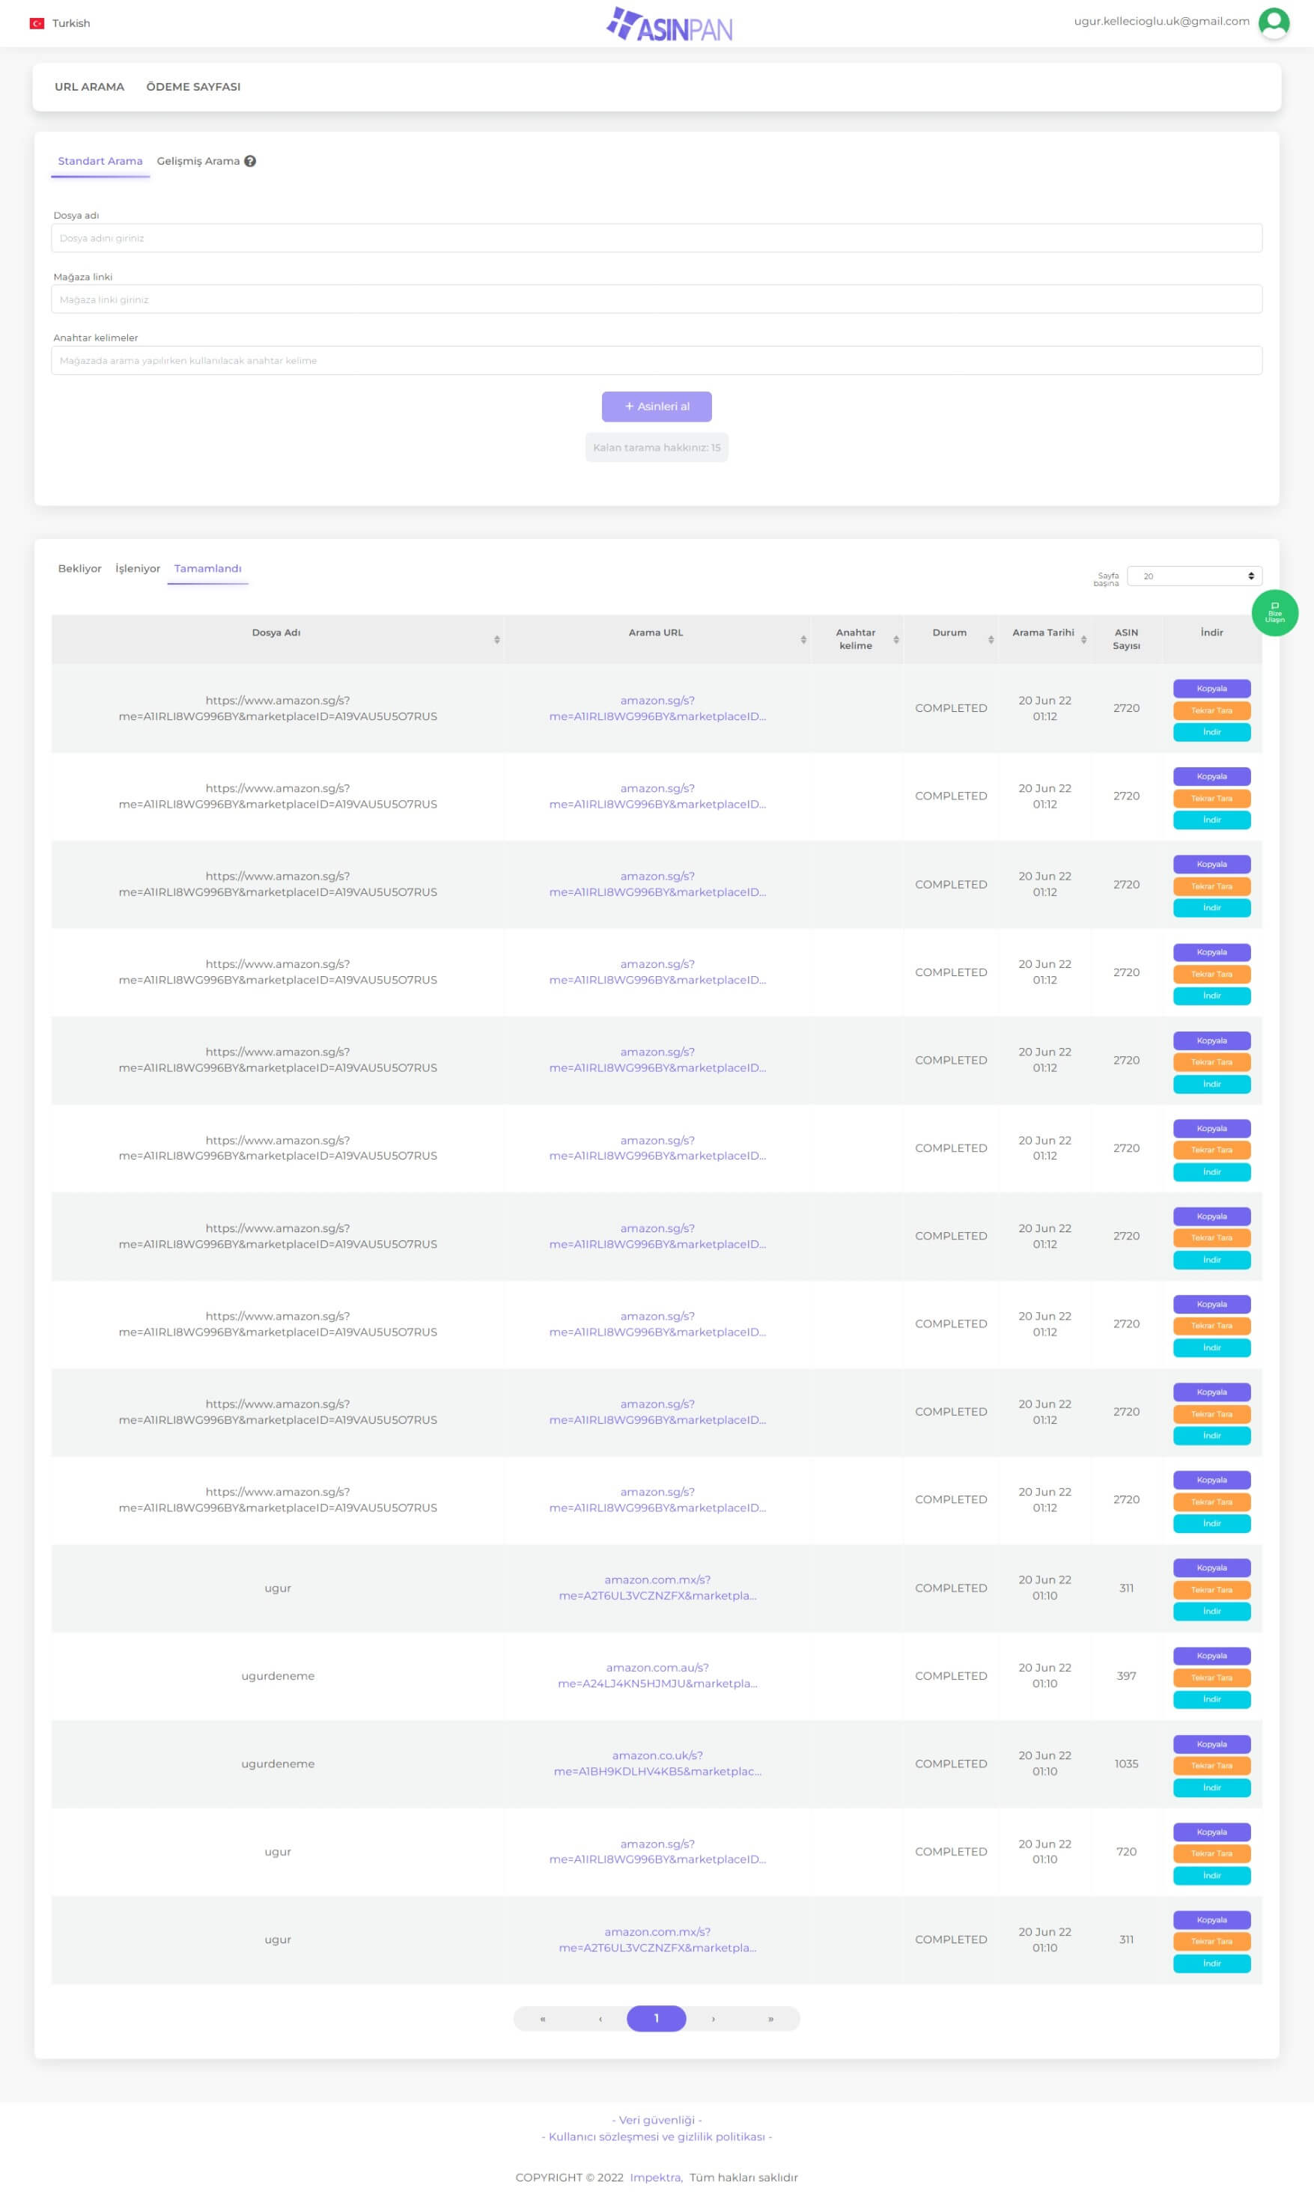Image resolution: width=1314 pixels, height=2197 pixels.
Task: Click Tekrar Tara in the 1035 ASIN row
Action: pos(1211,1766)
